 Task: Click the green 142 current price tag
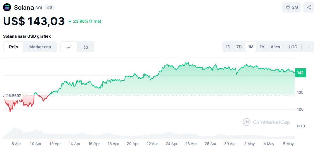coord(300,73)
